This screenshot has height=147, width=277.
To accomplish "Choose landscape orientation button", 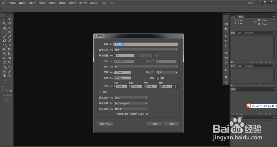I will click(x=163, y=78).
